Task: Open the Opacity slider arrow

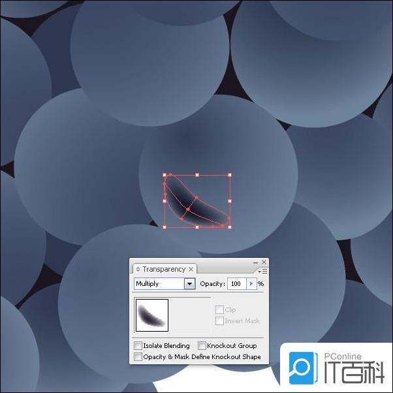Action: (x=251, y=284)
